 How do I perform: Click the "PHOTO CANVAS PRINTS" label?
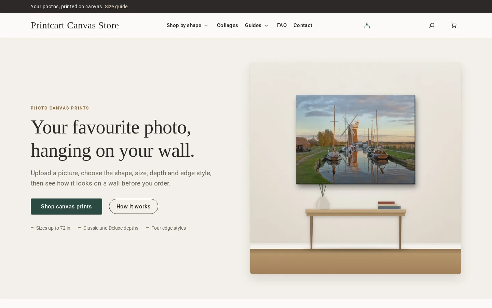60,108
